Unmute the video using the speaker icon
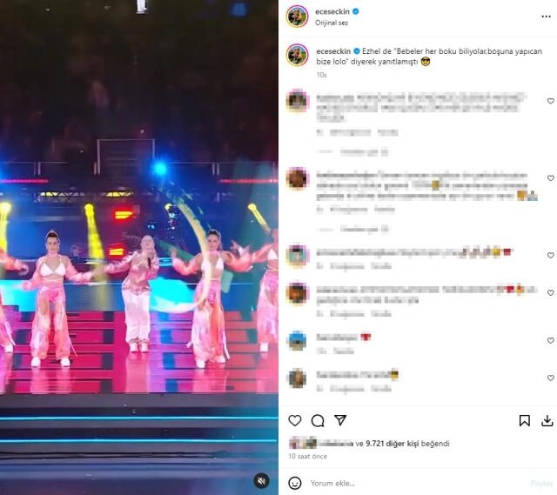 261,481
